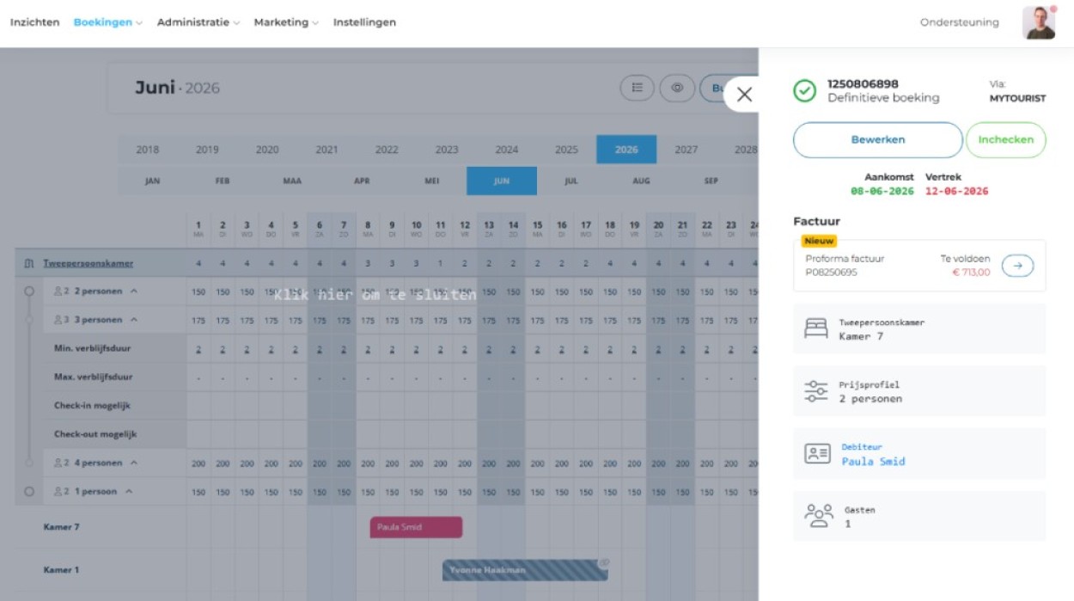Click the Gasten people icon

818,516
